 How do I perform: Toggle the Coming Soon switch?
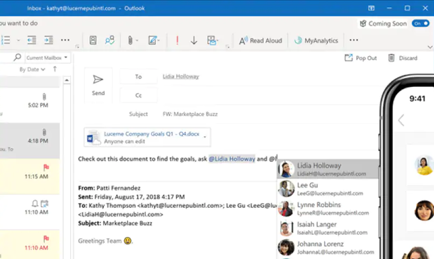pos(420,24)
